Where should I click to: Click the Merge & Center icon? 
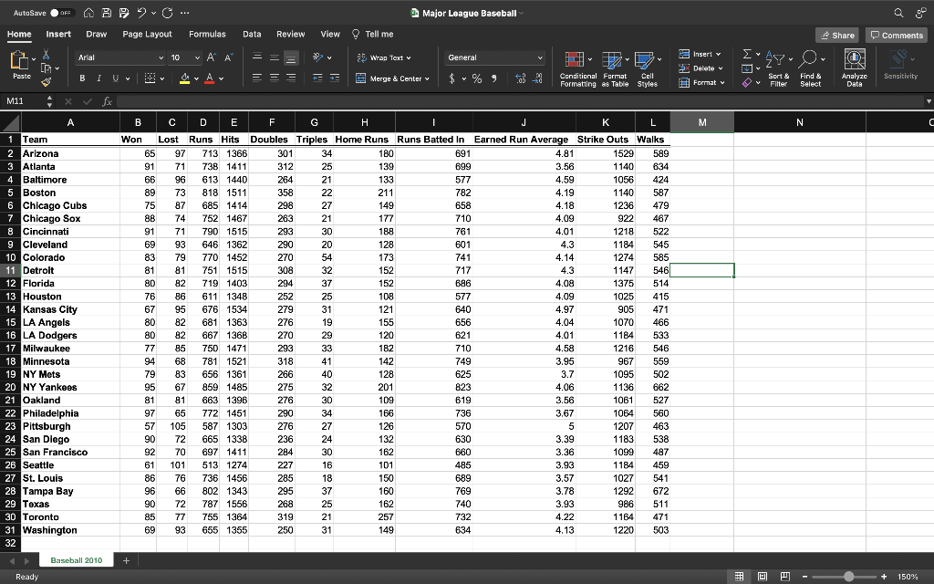point(360,78)
